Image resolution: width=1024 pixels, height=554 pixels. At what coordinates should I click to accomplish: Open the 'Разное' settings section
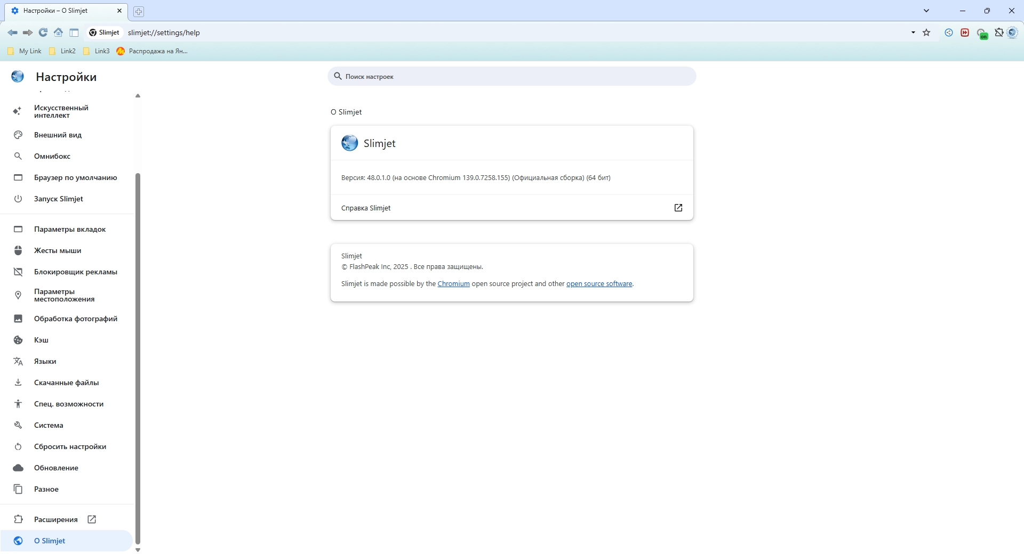pyautogui.click(x=67, y=489)
